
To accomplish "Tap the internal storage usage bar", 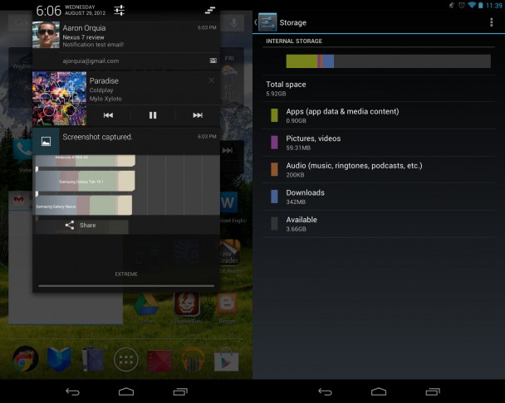I will pyautogui.click(x=389, y=61).
